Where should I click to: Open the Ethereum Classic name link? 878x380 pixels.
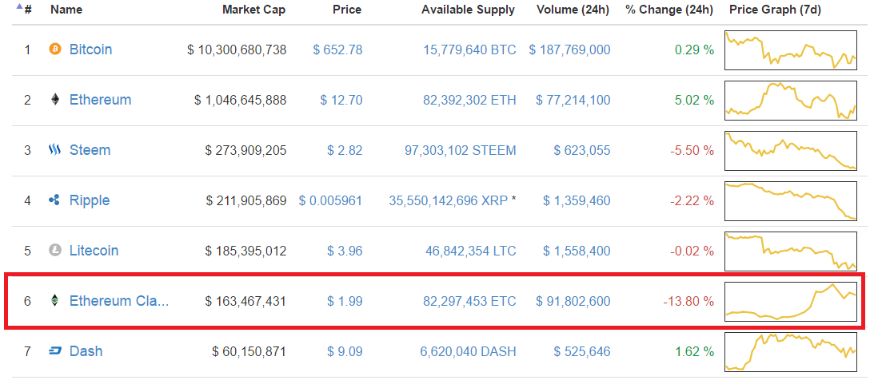(x=119, y=301)
